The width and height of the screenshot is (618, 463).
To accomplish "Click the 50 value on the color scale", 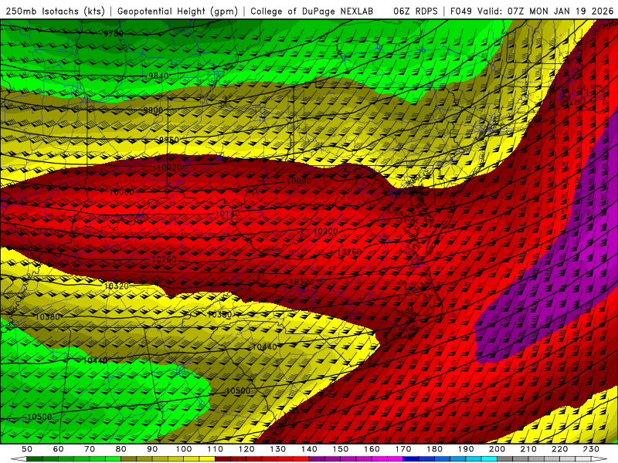I will (x=27, y=449).
